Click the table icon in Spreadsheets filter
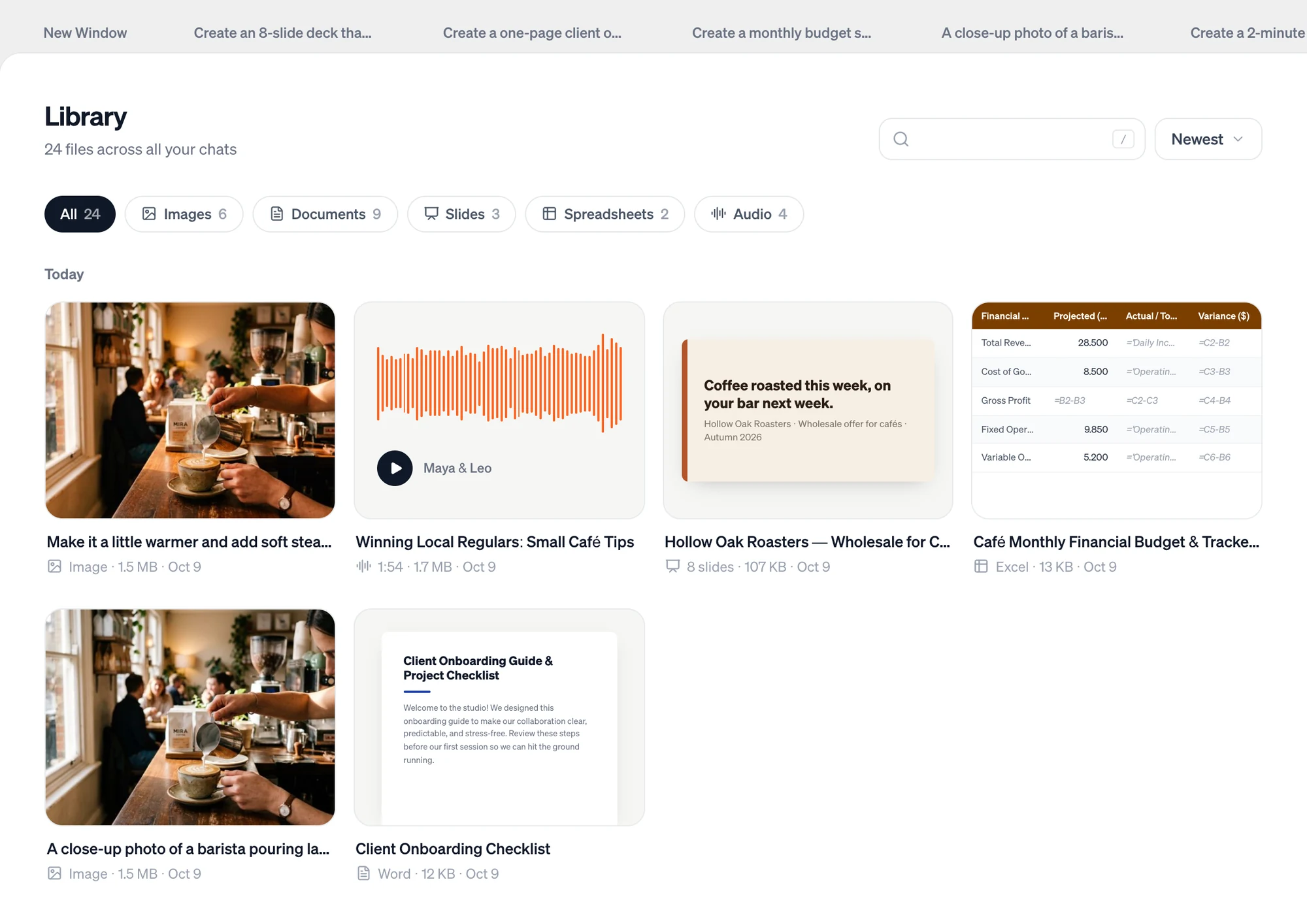The height and width of the screenshot is (912, 1307). coord(550,214)
